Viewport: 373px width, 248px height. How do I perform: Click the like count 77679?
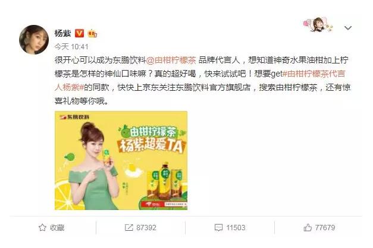click(325, 228)
